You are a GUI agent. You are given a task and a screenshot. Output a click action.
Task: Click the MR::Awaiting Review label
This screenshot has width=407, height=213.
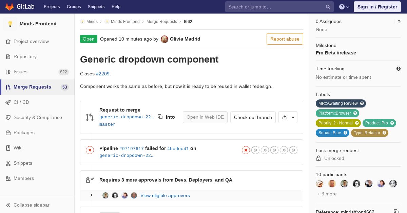click(x=338, y=103)
